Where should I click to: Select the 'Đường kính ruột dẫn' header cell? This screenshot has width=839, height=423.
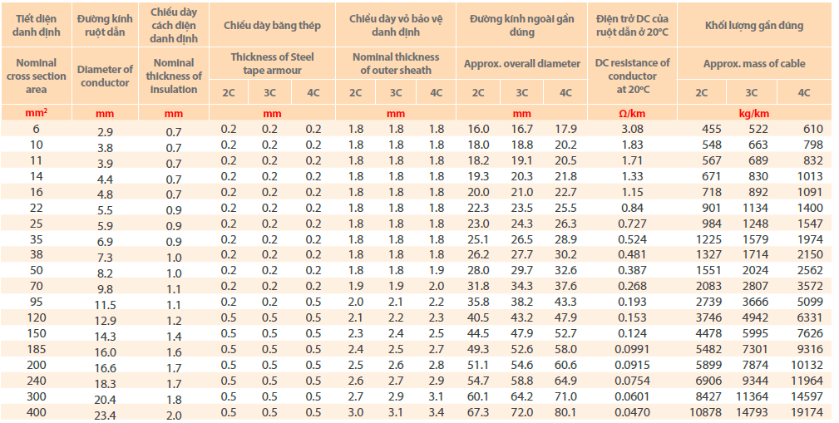point(105,25)
